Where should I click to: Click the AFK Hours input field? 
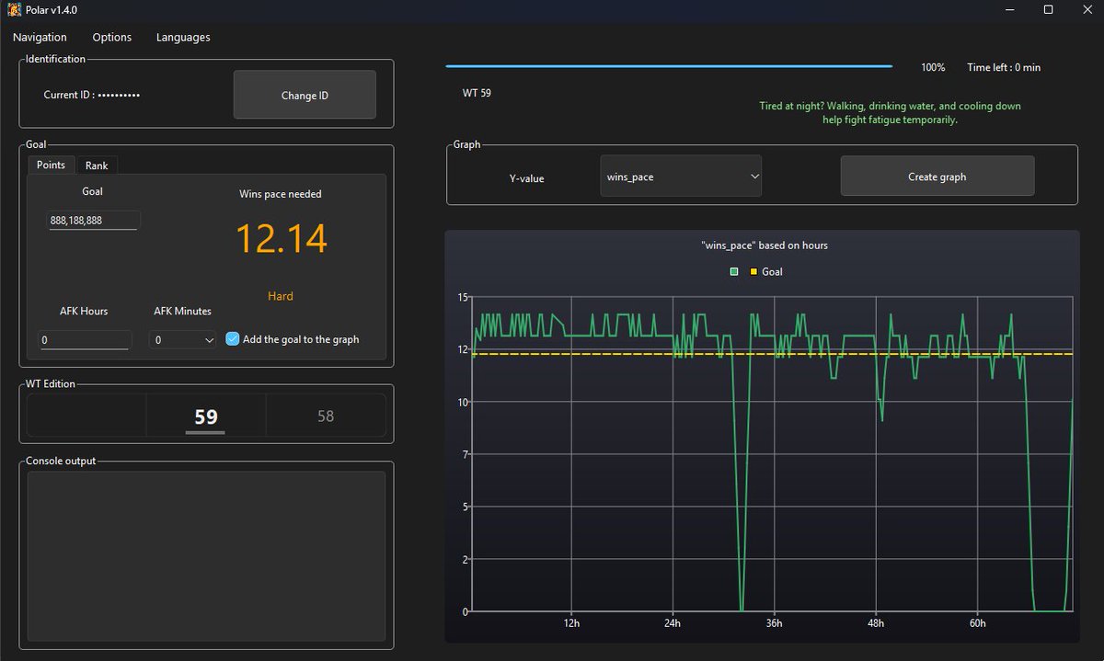click(85, 340)
